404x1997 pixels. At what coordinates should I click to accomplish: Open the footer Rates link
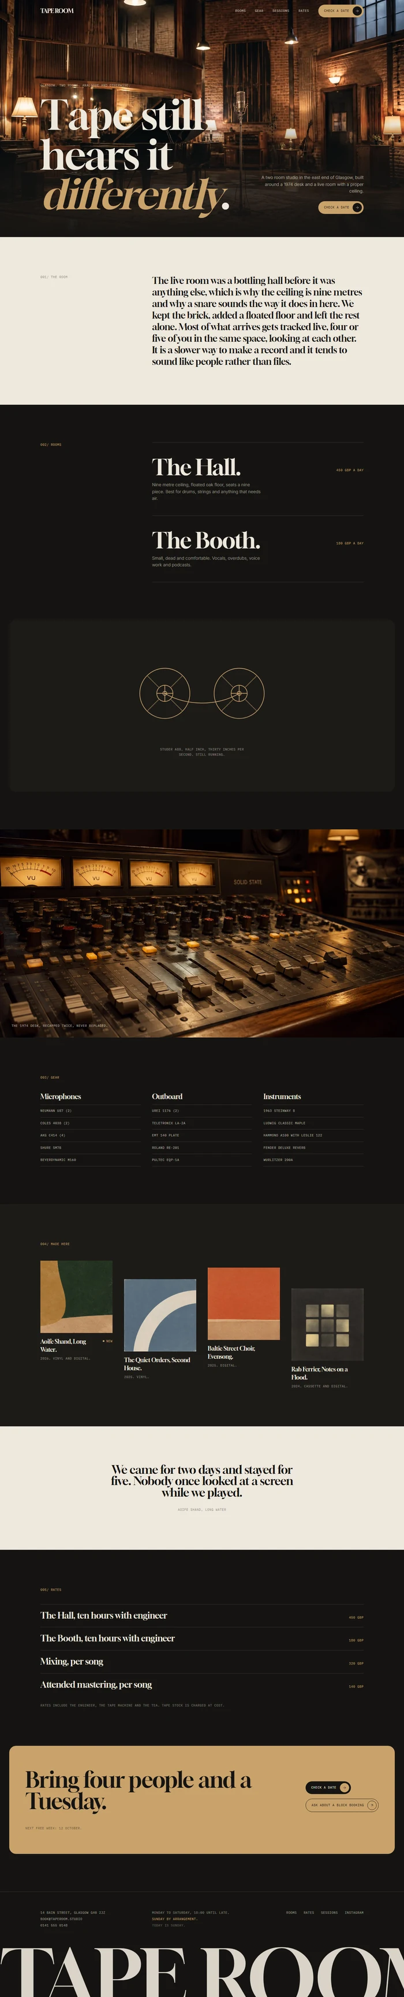click(x=309, y=1913)
